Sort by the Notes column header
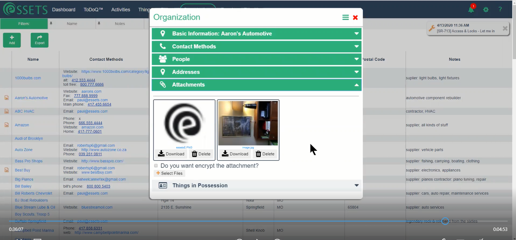Screen dimensions: 516x240 pos(455,59)
